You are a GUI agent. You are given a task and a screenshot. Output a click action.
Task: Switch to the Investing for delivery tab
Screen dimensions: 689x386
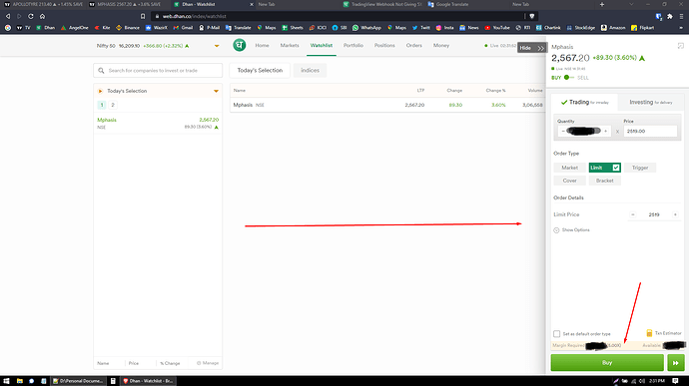[650, 103]
